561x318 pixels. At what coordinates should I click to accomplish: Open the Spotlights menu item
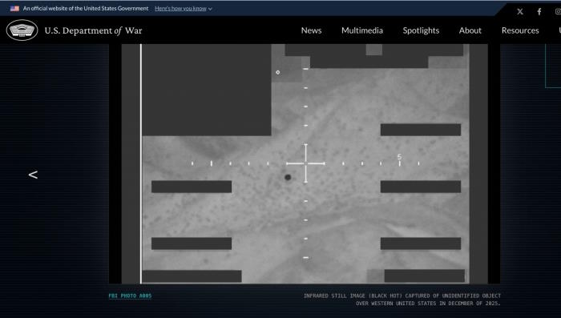pyautogui.click(x=421, y=30)
